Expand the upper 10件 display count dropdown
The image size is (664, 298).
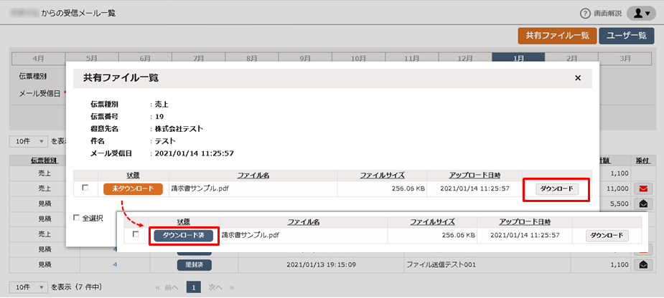(x=28, y=142)
